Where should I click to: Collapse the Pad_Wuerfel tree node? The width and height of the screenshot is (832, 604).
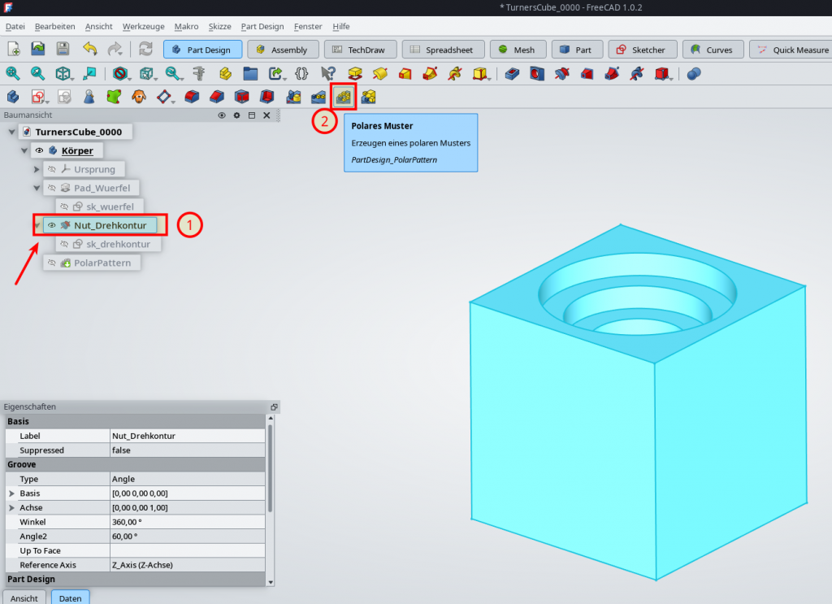[x=37, y=189]
